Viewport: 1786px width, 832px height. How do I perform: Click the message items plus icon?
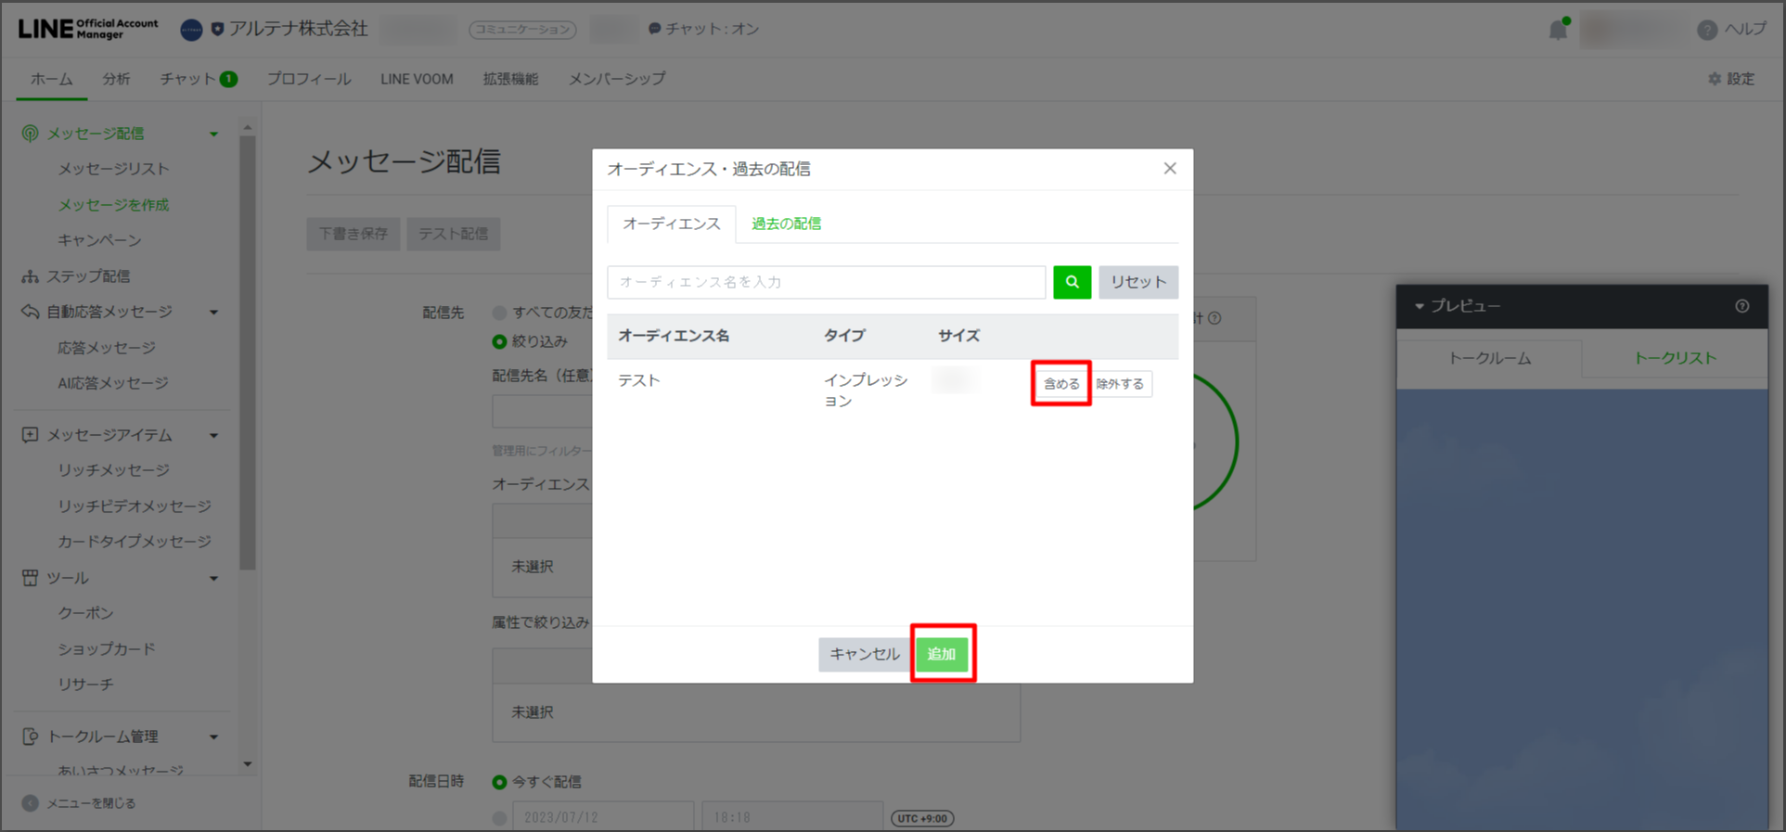coord(30,434)
